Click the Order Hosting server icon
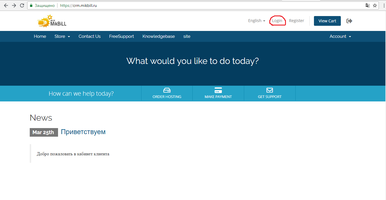This screenshot has height=200, width=386. click(167, 90)
